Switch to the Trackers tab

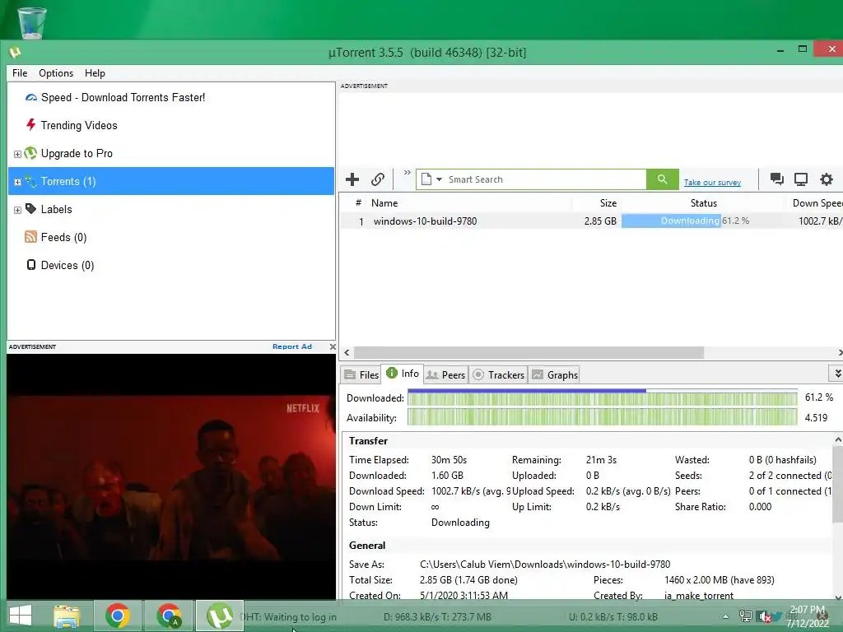click(x=498, y=375)
